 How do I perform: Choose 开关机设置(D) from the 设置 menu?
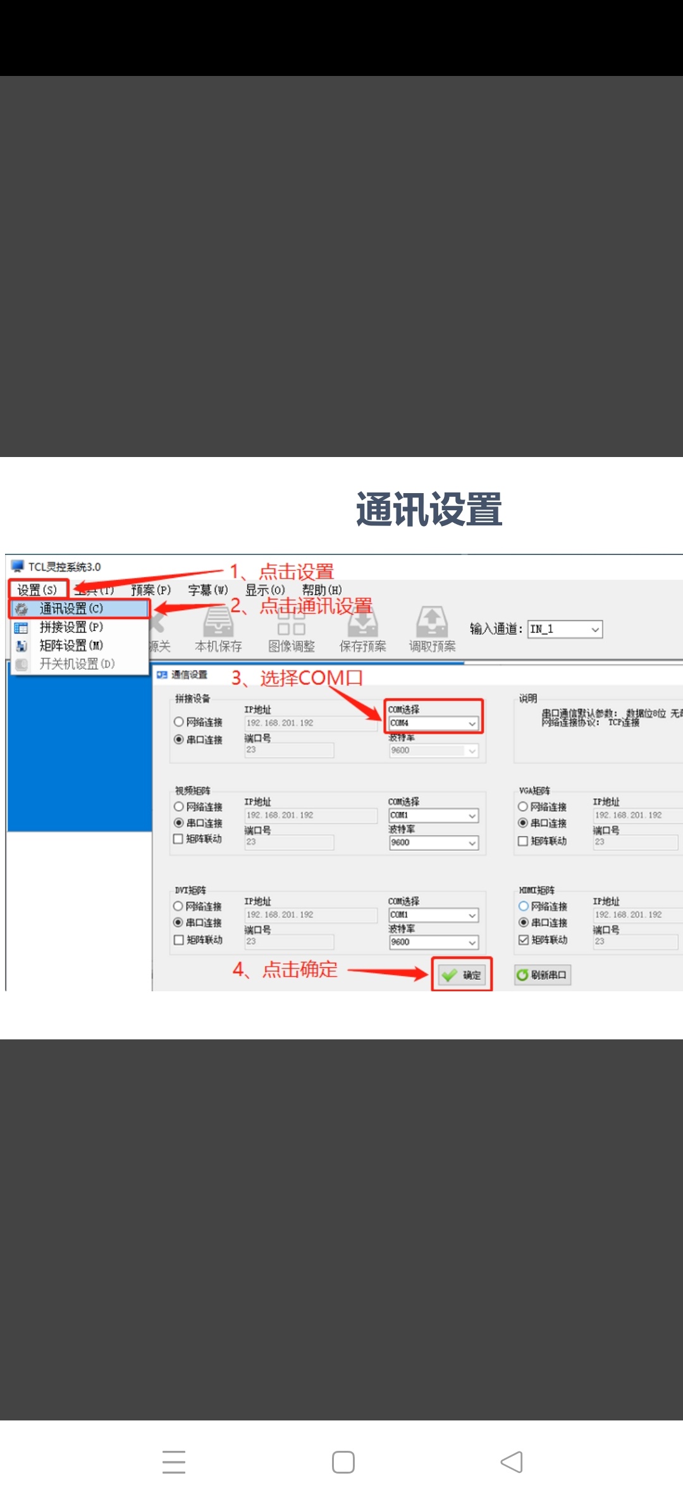pos(80,664)
